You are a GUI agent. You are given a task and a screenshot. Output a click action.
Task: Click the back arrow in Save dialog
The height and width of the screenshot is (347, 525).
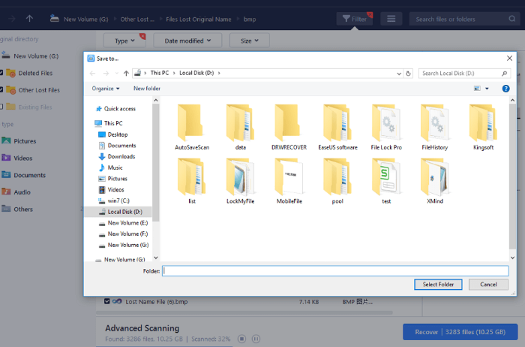pos(93,73)
